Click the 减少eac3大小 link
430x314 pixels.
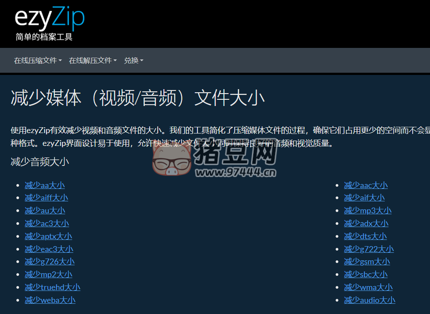click(x=49, y=249)
